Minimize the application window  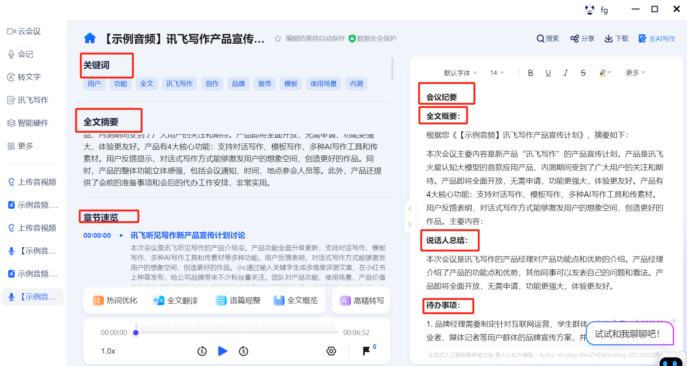tap(635, 9)
